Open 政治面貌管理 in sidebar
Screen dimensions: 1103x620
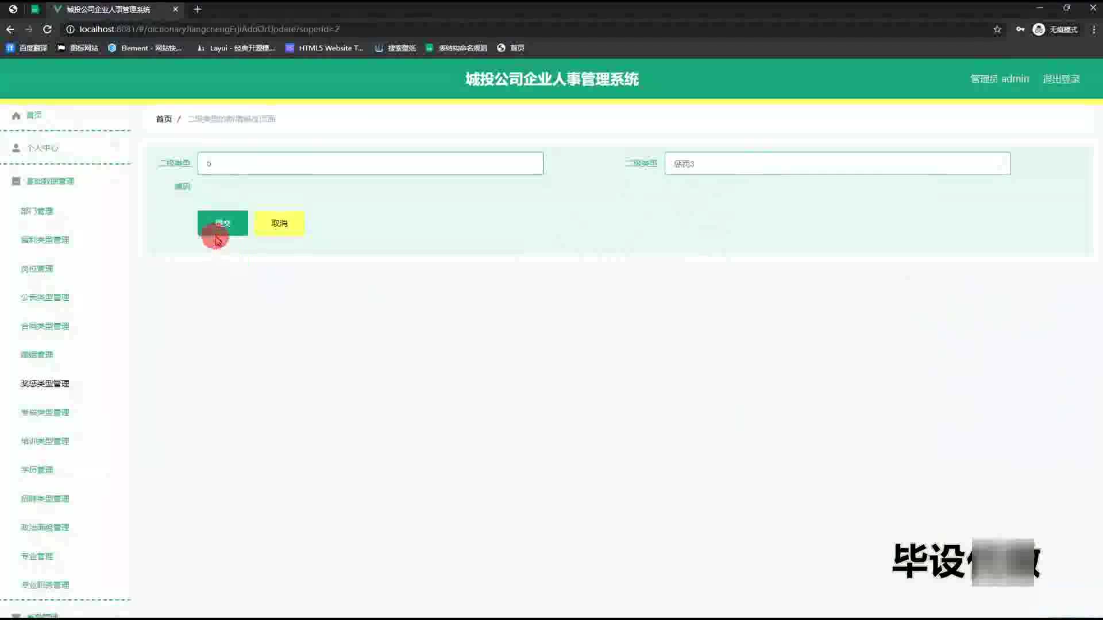coord(45,527)
